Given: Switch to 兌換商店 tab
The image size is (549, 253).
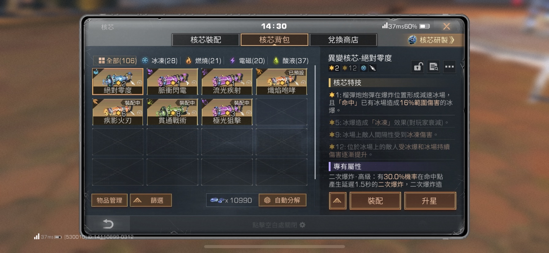Looking at the screenshot, I should (343, 40).
